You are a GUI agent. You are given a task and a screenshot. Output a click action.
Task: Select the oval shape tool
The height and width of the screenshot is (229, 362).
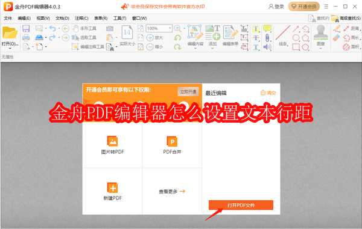coord(296,38)
